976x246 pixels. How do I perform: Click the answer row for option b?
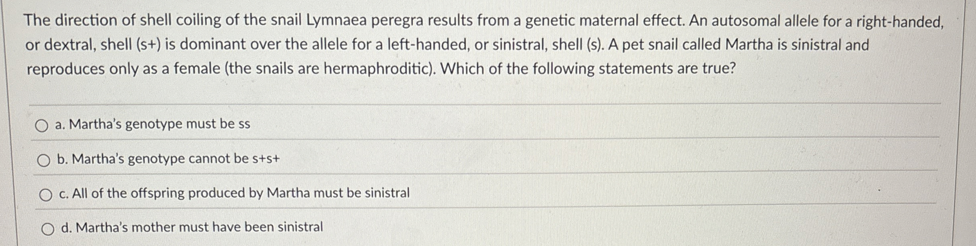point(481,160)
